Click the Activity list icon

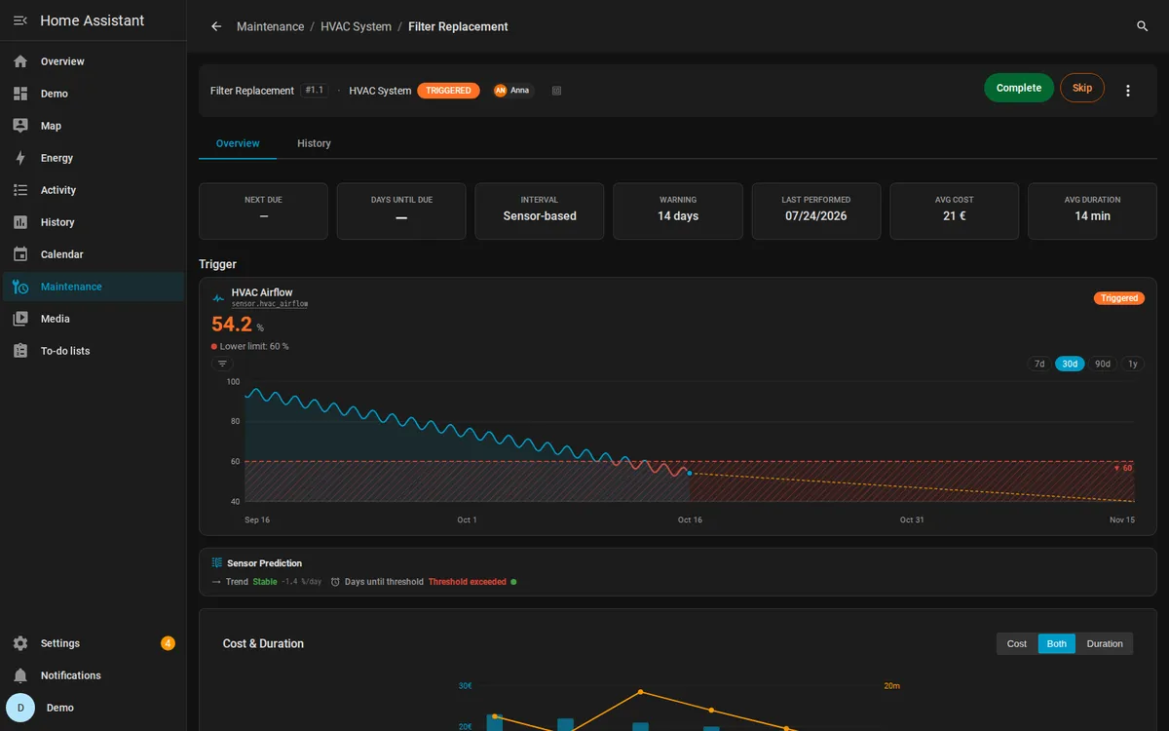click(x=20, y=190)
